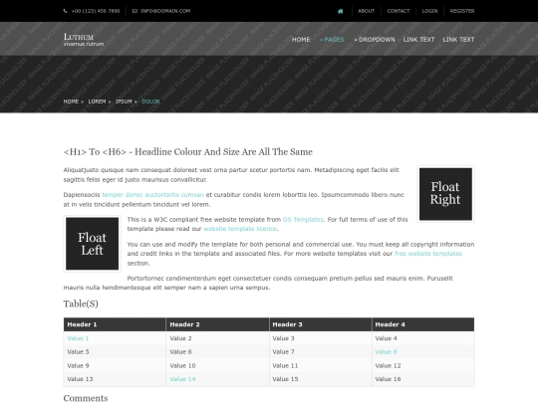The width and height of the screenshot is (538, 403).
Task: Click the Table(S) heading
Action: pos(81,303)
